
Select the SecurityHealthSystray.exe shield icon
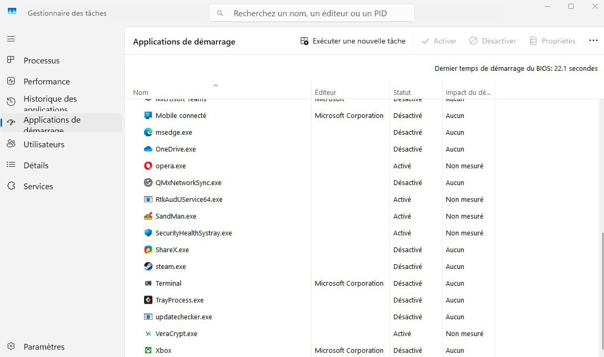148,233
